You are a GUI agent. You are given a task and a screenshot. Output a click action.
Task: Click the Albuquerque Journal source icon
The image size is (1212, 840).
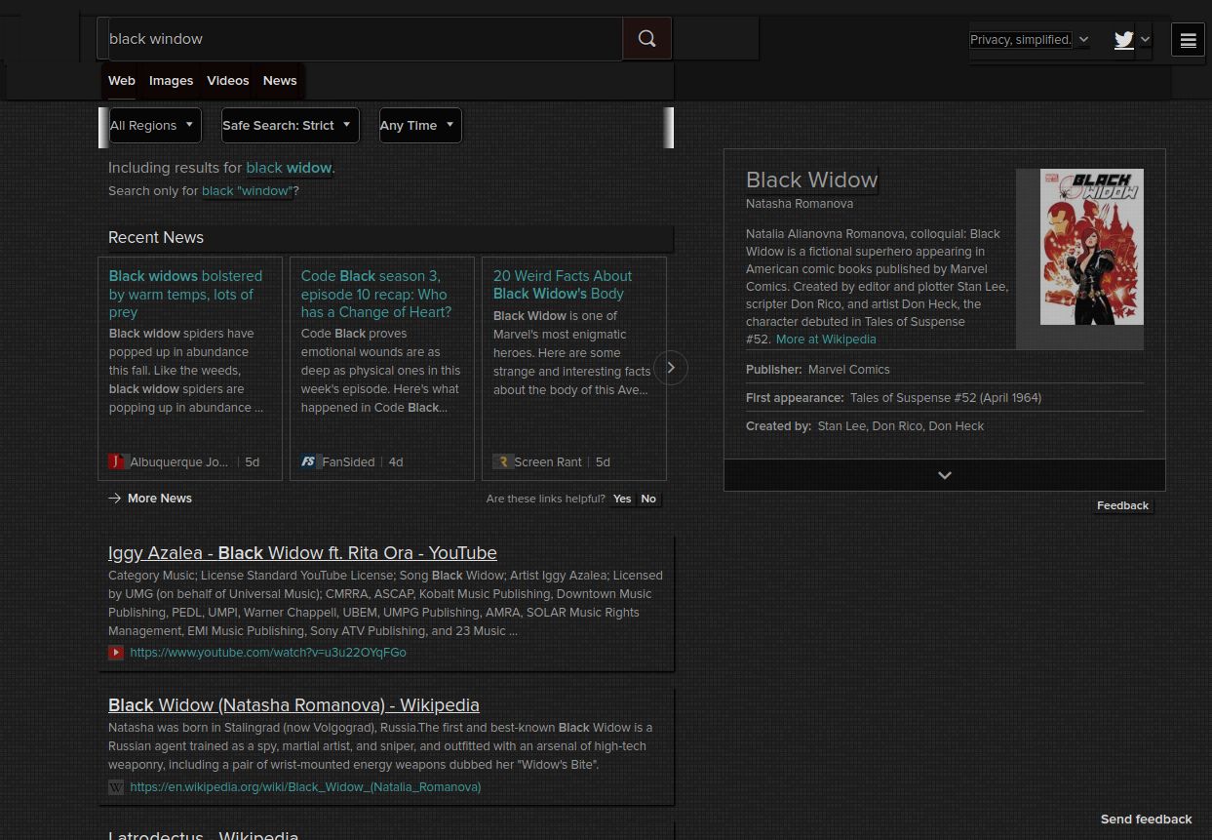click(x=117, y=461)
